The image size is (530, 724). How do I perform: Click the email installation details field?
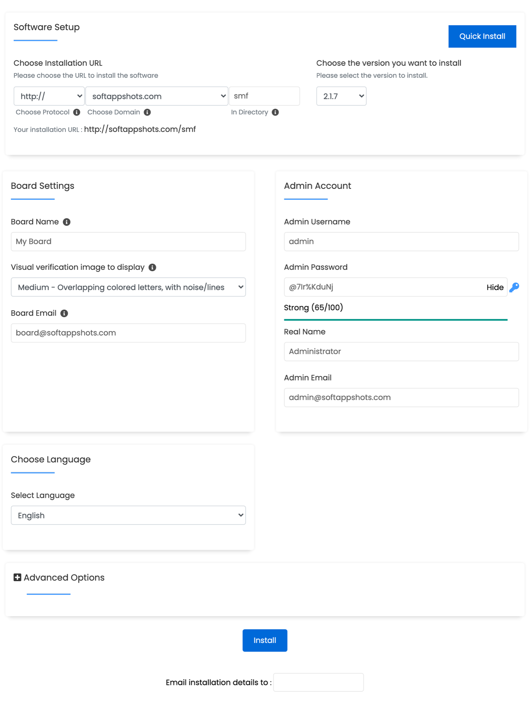click(x=319, y=682)
